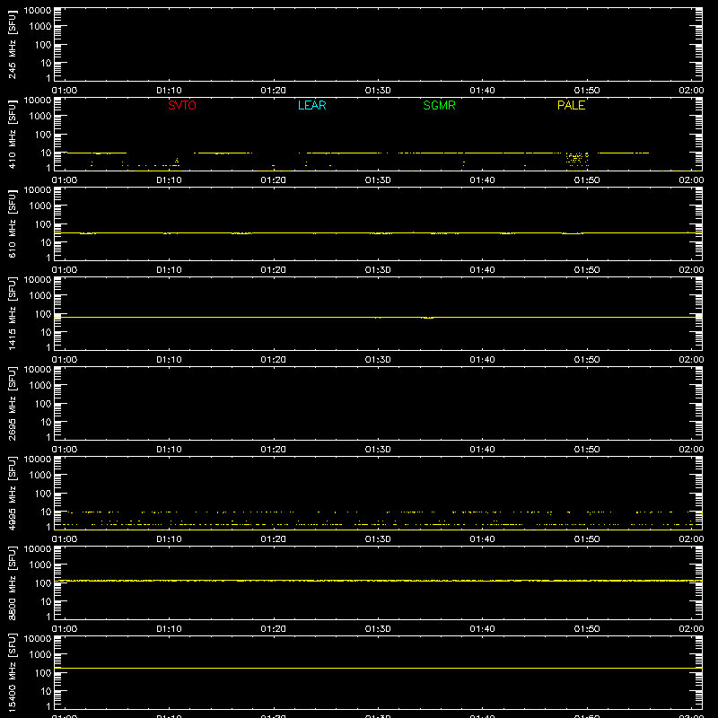Select the 15400 MHz [SFU] axis title

(12, 673)
